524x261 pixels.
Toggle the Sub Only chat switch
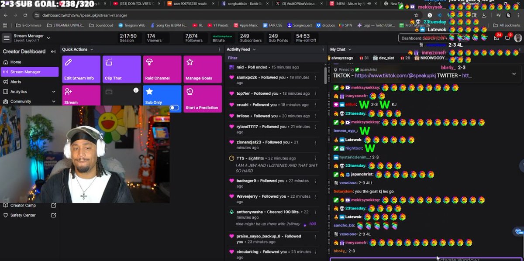point(174,107)
